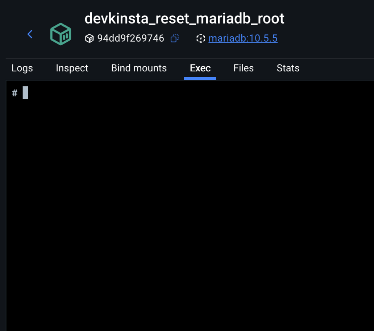Copy container ID 94dd9f269746
The image size is (374, 331).
tap(175, 38)
